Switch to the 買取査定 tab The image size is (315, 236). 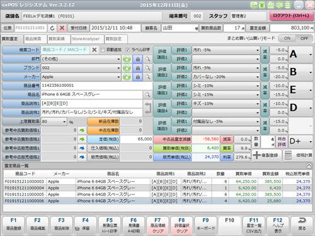(11, 38)
